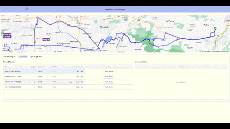Click the Unassigned Stops Actions header

[181, 67]
